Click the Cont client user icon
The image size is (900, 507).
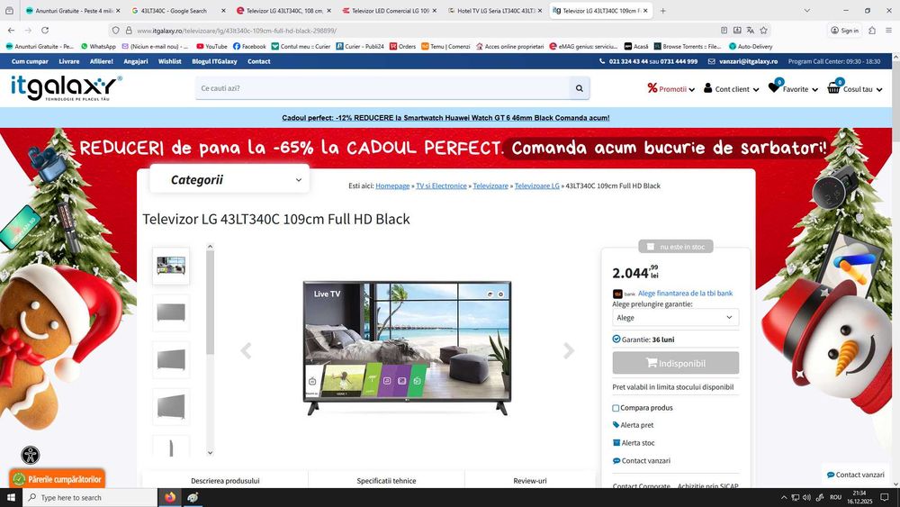point(707,88)
